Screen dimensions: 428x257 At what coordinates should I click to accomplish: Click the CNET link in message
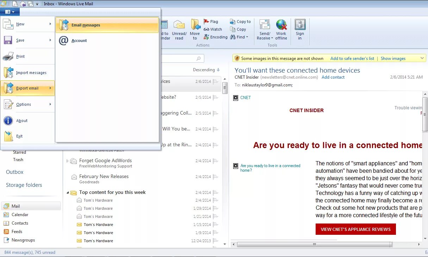tap(246, 98)
